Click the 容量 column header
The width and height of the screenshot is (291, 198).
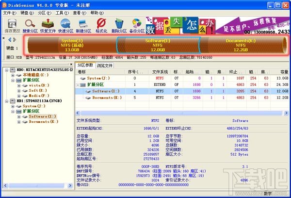click(280, 72)
